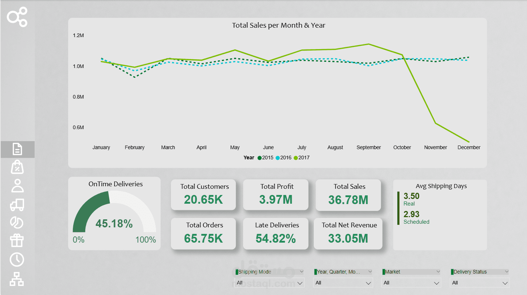527x295 pixels.
Task: Click the connected circles logo icon
Action: pyautogui.click(x=17, y=17)
